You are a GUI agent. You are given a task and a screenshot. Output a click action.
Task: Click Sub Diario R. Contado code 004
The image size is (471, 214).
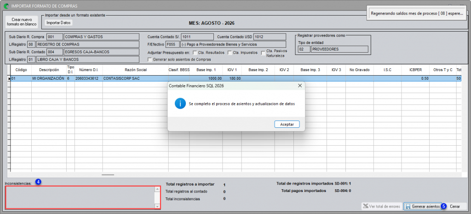pyautogui.click(x=55, y=52)
